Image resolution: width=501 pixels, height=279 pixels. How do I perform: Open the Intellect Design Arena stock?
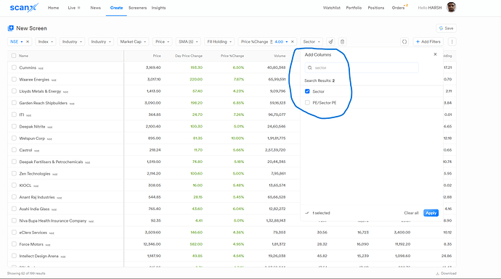38,256
